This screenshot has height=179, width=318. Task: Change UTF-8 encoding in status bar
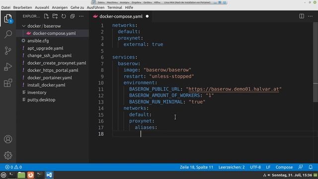pos(255,167)
